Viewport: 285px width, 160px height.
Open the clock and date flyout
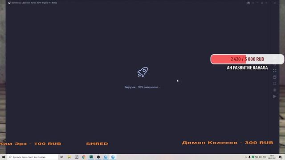[272, 157]
